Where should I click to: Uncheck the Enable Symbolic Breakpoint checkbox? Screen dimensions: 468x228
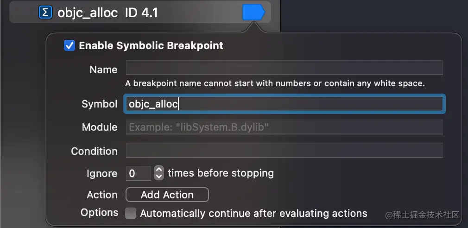[x=70, y=46]
